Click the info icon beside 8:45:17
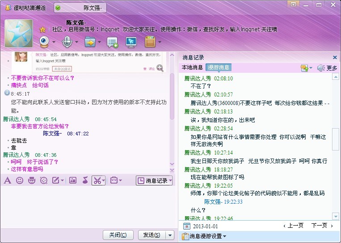The image size is (341, 243). (x=7, y=93)
